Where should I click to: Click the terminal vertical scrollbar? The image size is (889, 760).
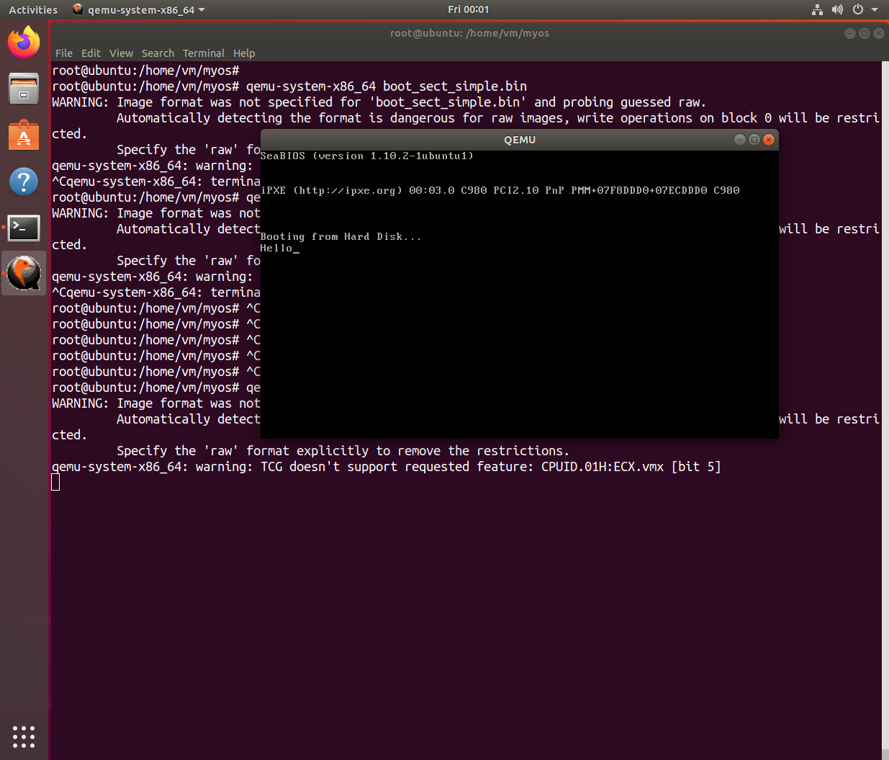[885, 411]
